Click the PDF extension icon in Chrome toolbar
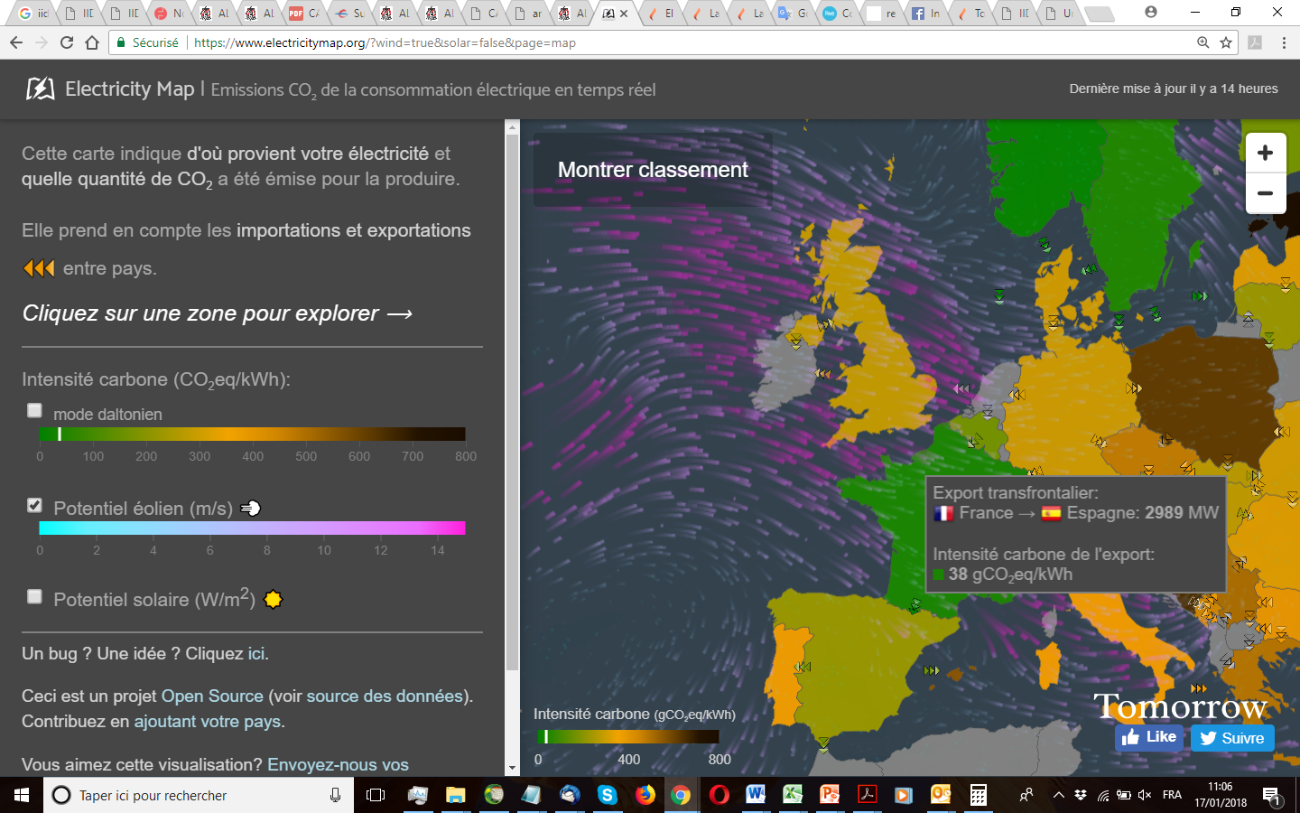1300x813 pixels. 1255,42
